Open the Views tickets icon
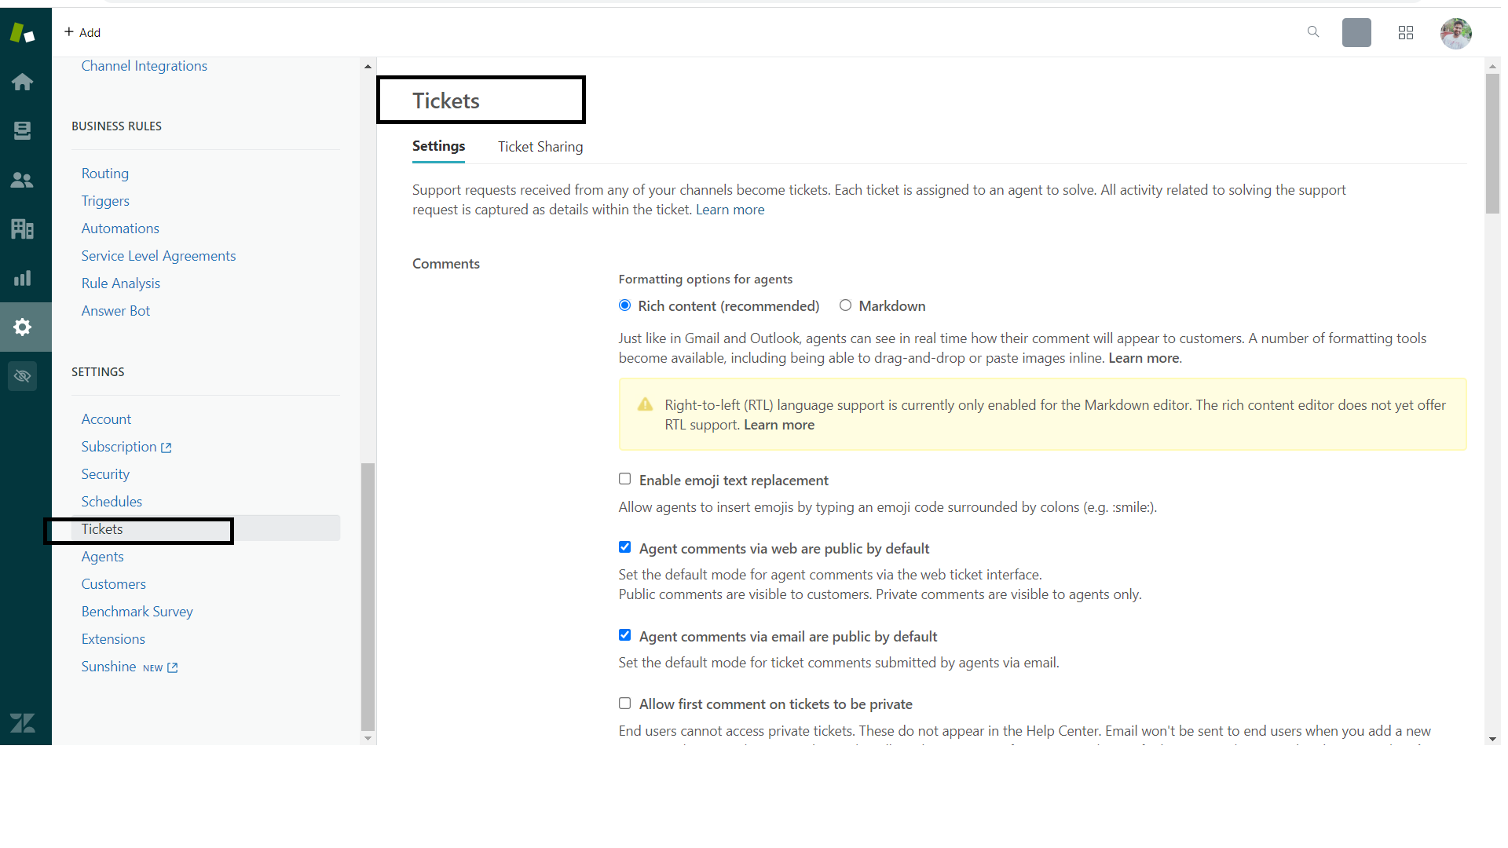 (22, 130)
